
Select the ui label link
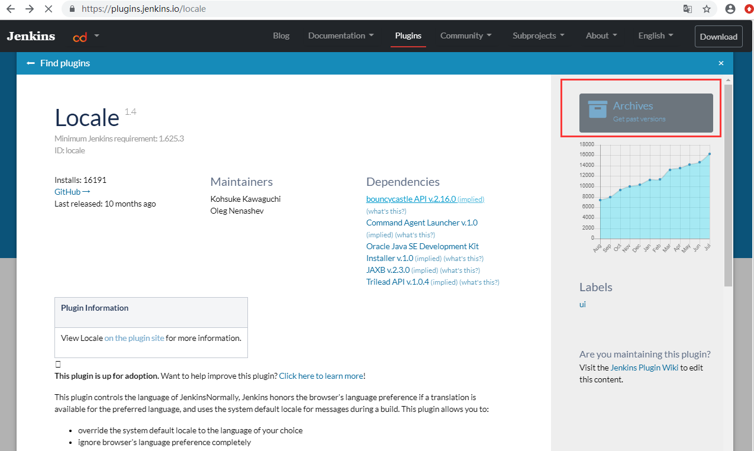pyautogui.click(x=582, y=304)
